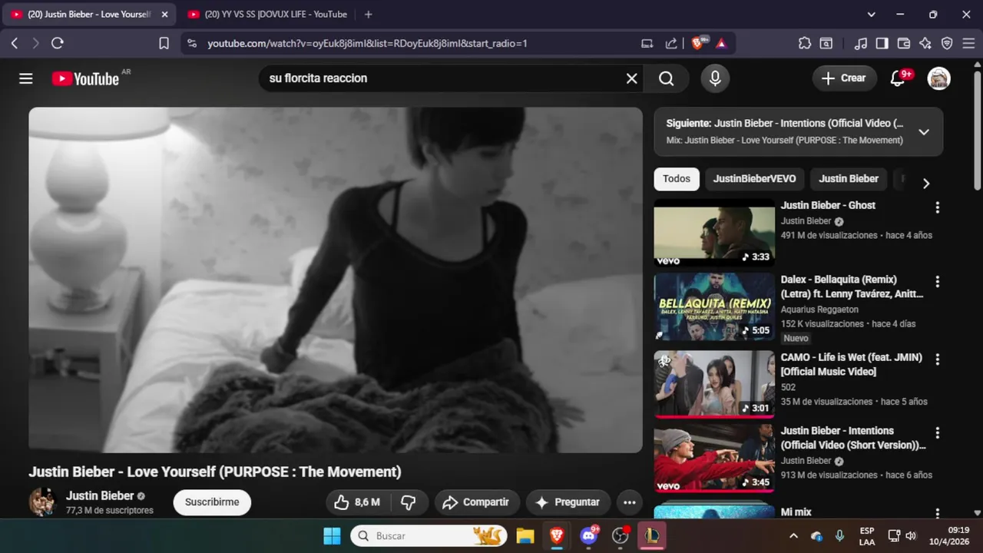The height and width of the screenshot is (553, 983).
Task: Open OBS Studio from taskbar
Action: [621, 536]
